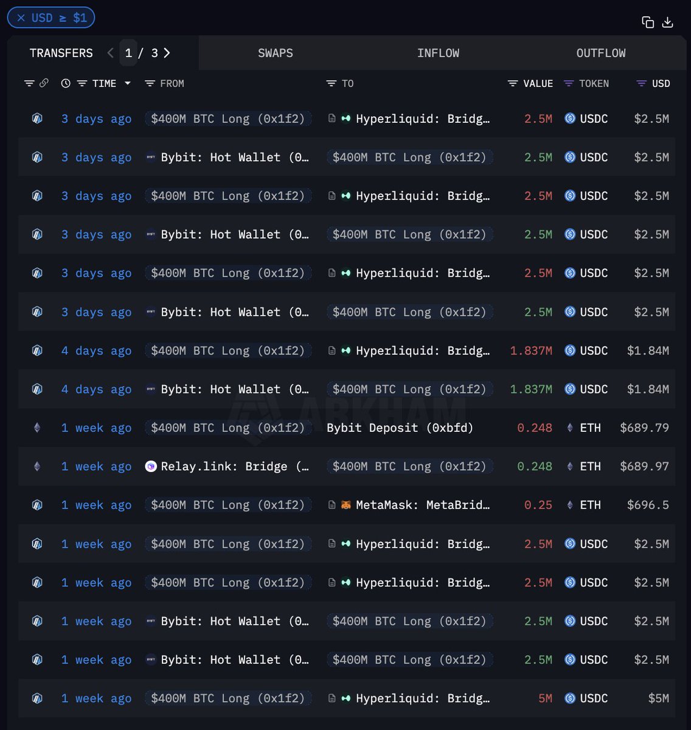Open the TOKEN column filter
Screen dimensions: 691x730
pos(569,83)
